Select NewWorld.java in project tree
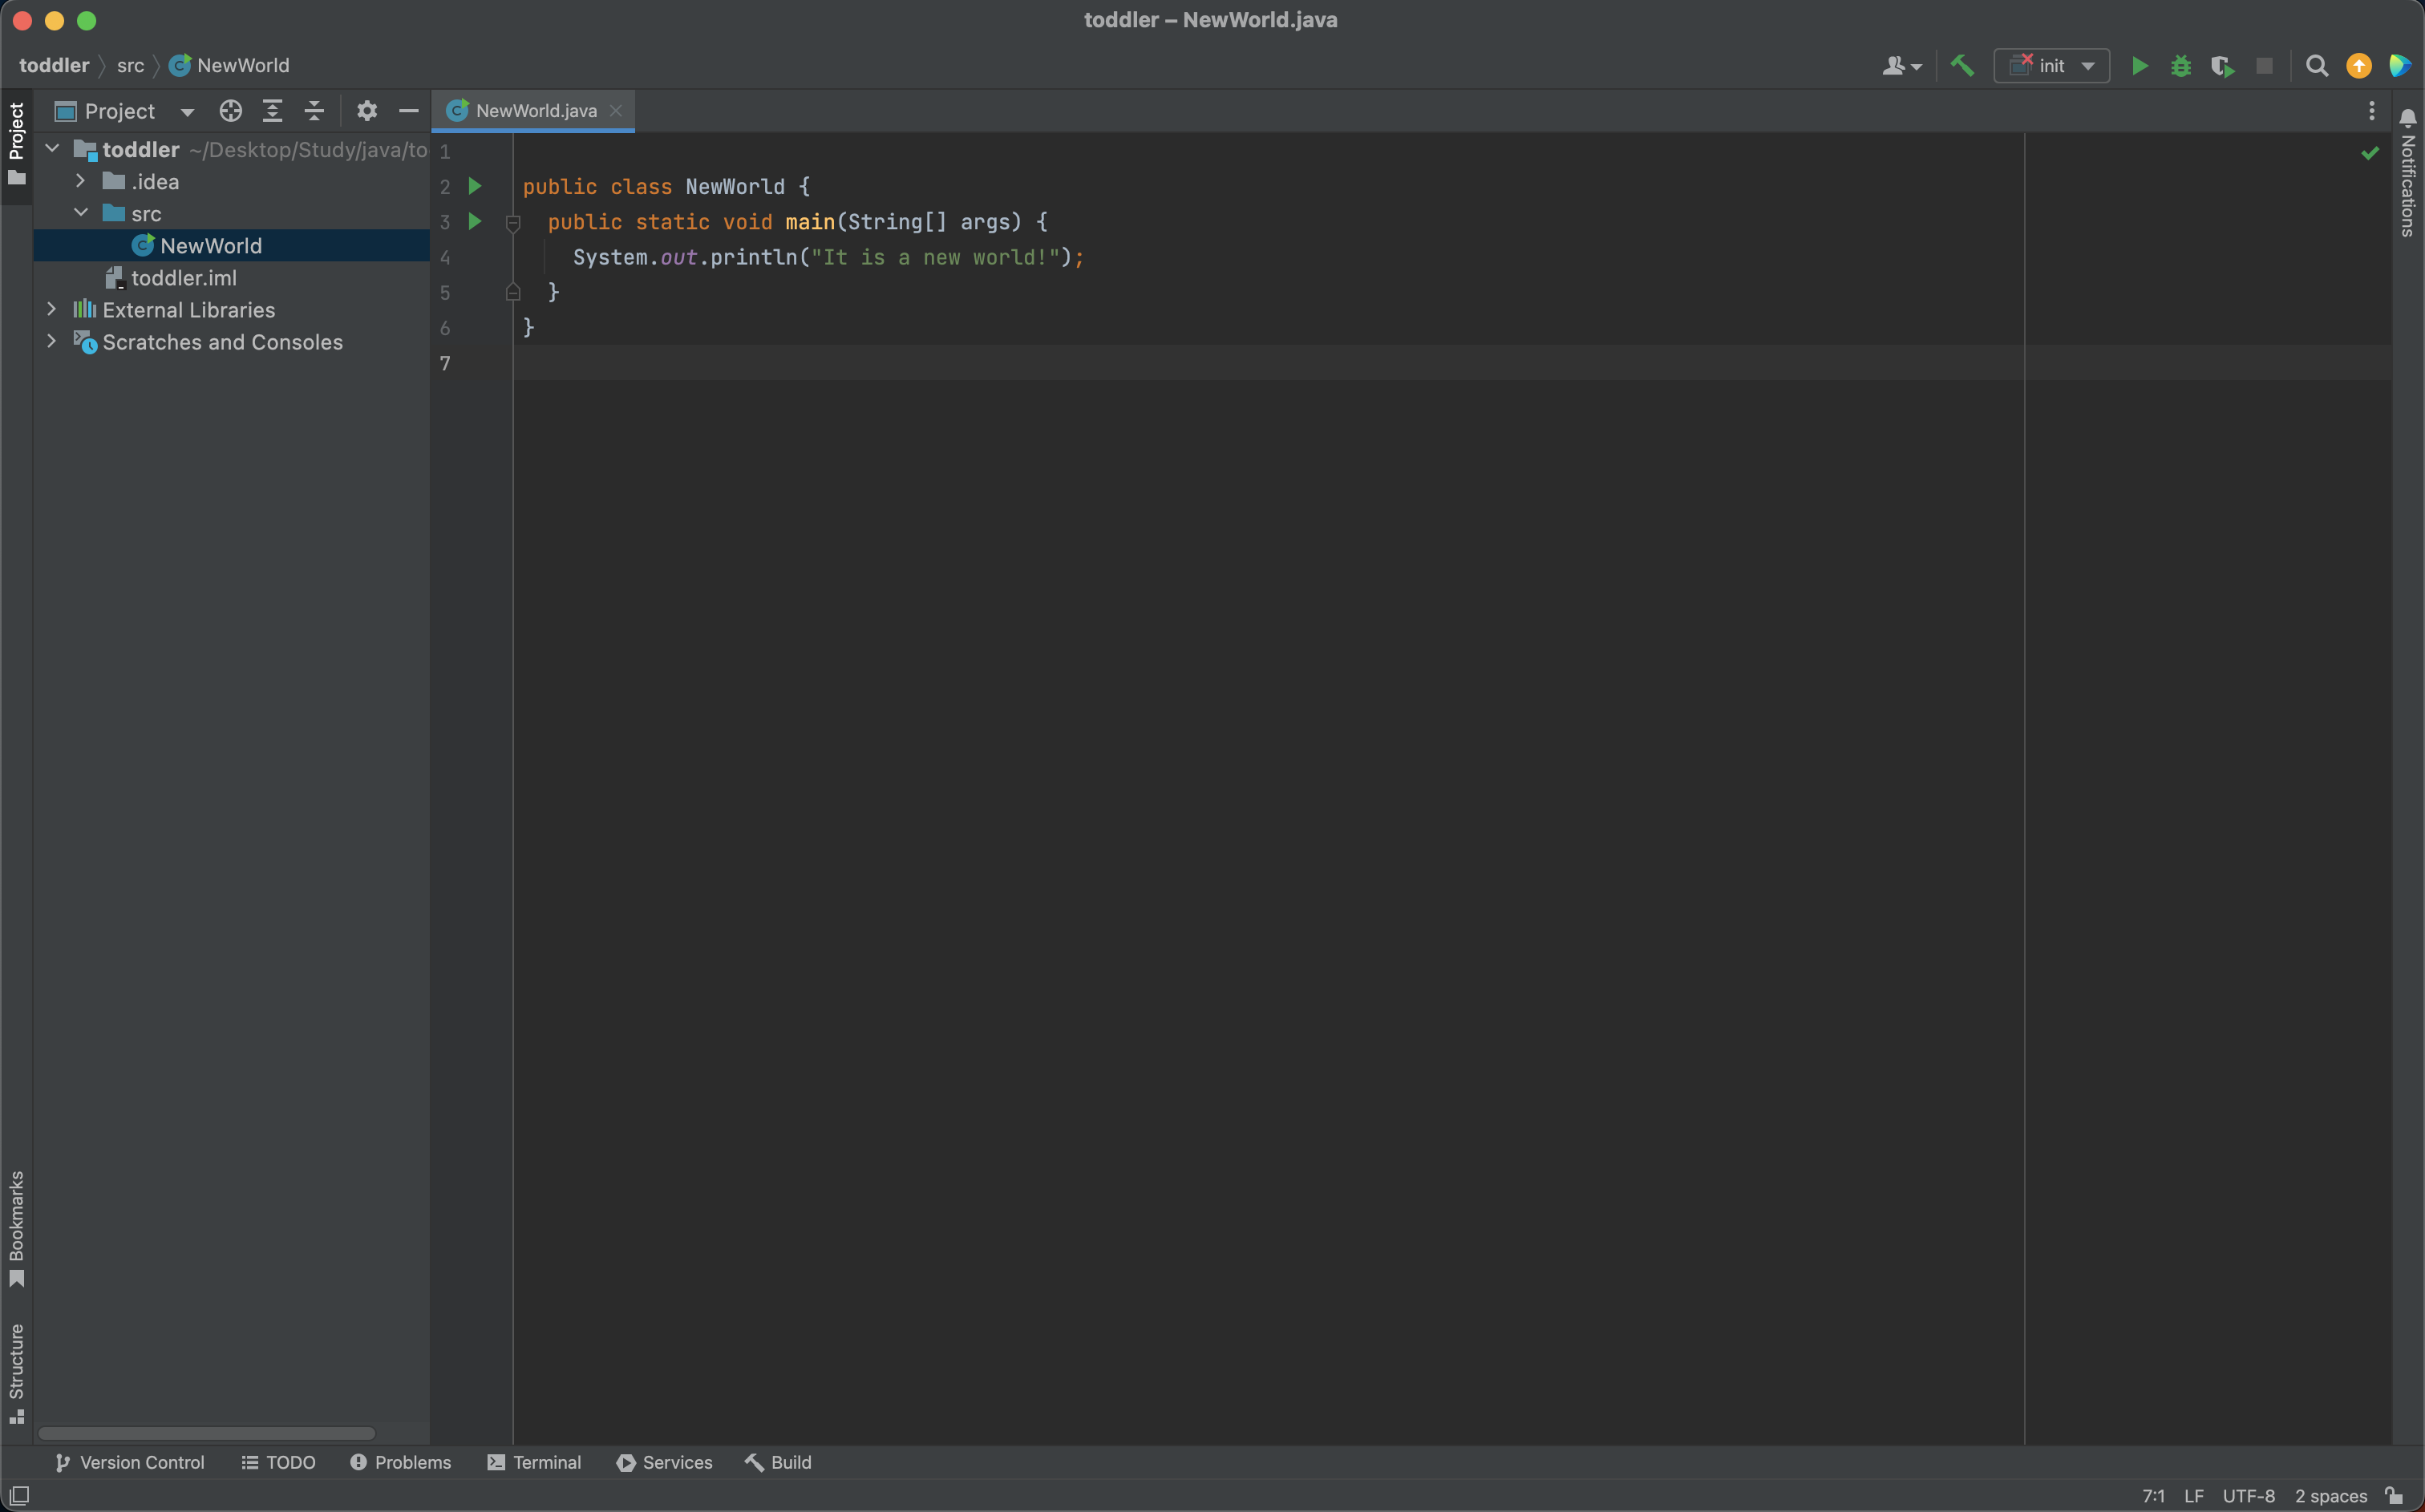 209,244
